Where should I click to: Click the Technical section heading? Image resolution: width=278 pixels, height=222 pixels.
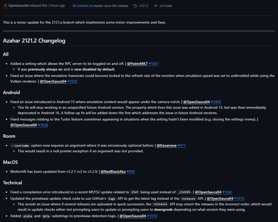point(13,183)
